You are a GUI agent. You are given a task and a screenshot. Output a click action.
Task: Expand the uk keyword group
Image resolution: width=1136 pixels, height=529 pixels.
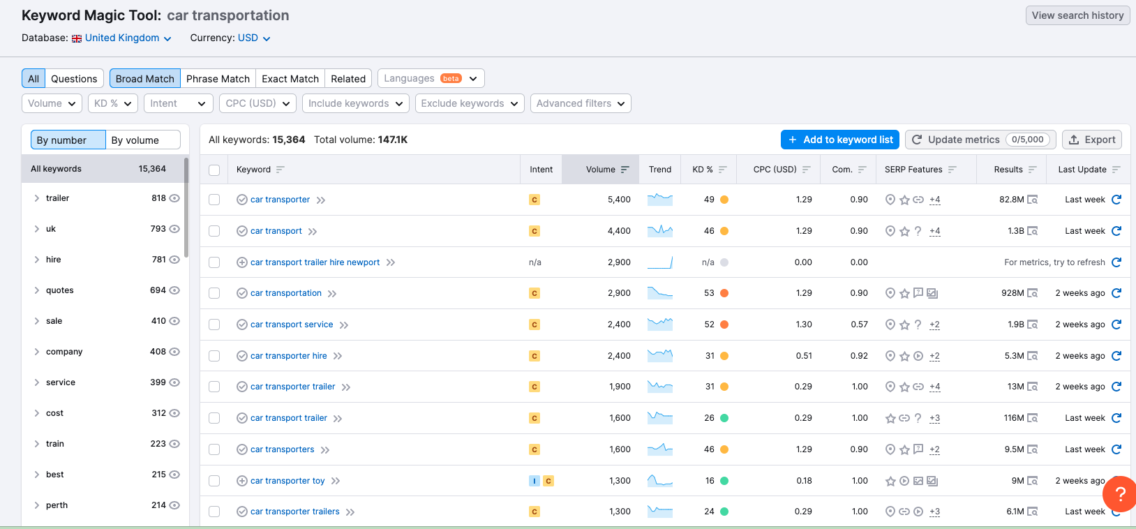37,229
